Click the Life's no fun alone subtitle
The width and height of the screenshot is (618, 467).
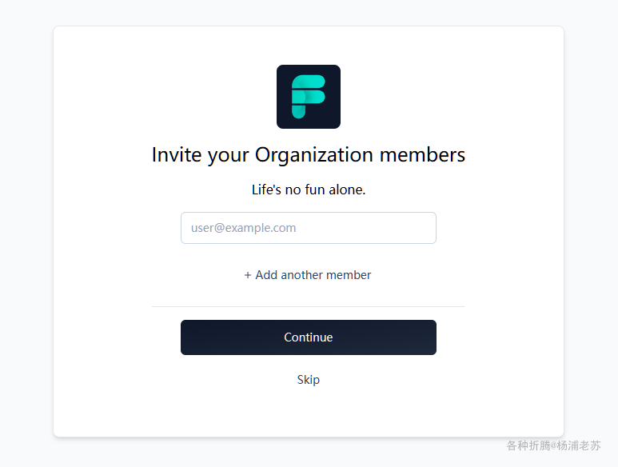[x=309, y=190]
